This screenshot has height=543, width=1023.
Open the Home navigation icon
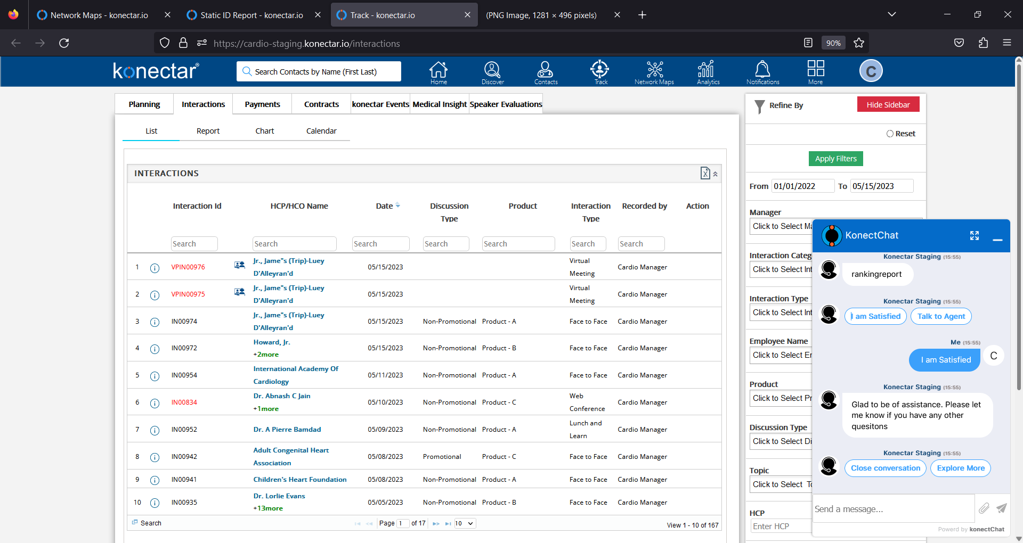tap(439, 72)
